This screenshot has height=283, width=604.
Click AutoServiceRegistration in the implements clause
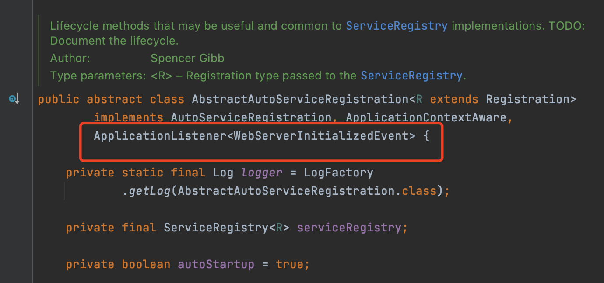251,117
